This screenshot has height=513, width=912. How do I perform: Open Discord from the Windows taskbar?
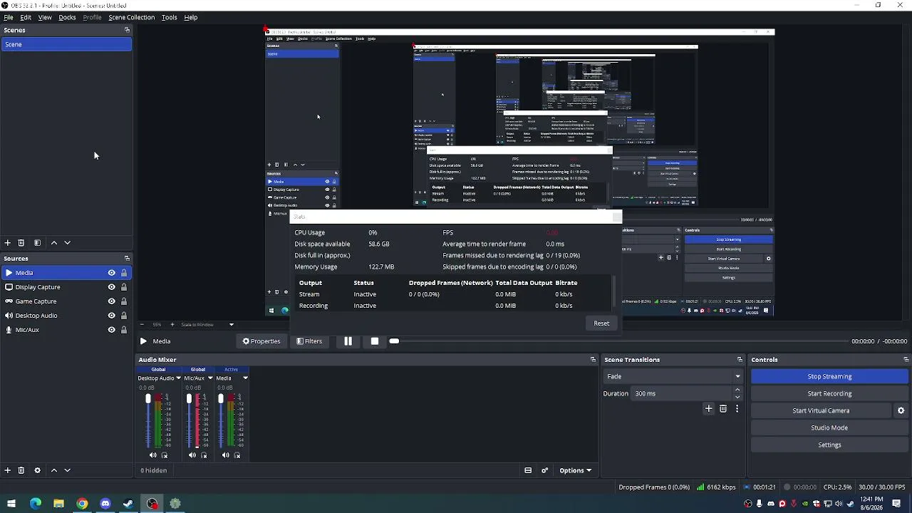[105, 504]
